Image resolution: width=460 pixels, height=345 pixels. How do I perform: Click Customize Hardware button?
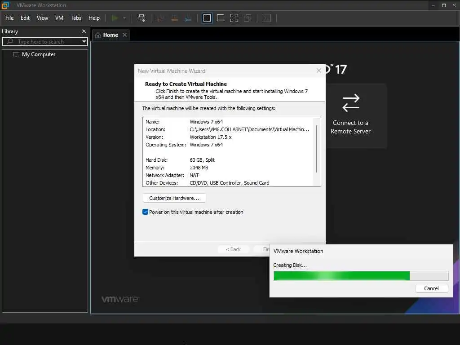[x=174, y=198]
